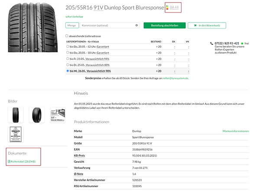Select delivery by Fr. 21.05. Voraussichtlich 94%
This screenshot has height=195, width=260.
(67, 58)
